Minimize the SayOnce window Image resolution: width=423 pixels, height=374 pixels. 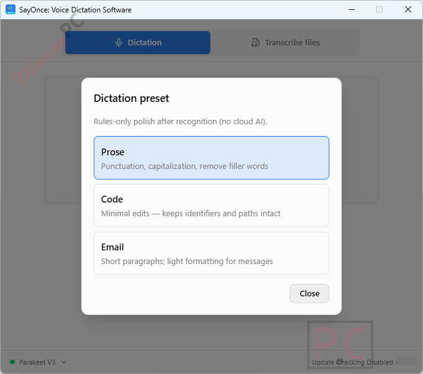(x=352, y=10)
